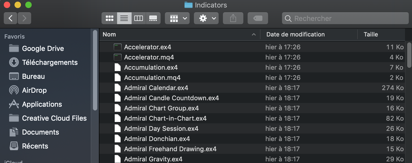Click the Bureau desktop icon
Viewport: 412px width, 163px height.
coord(14,76)
